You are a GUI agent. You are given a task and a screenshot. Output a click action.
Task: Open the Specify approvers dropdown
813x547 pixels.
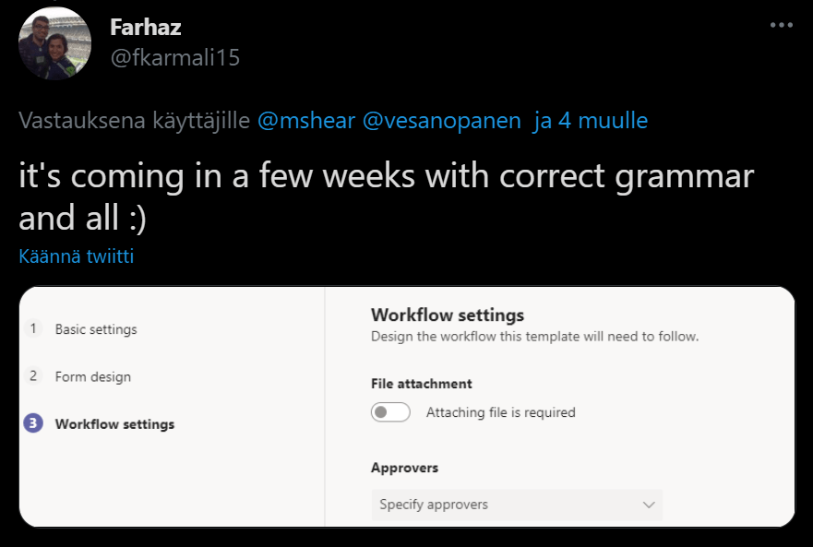tap(516, 505)
